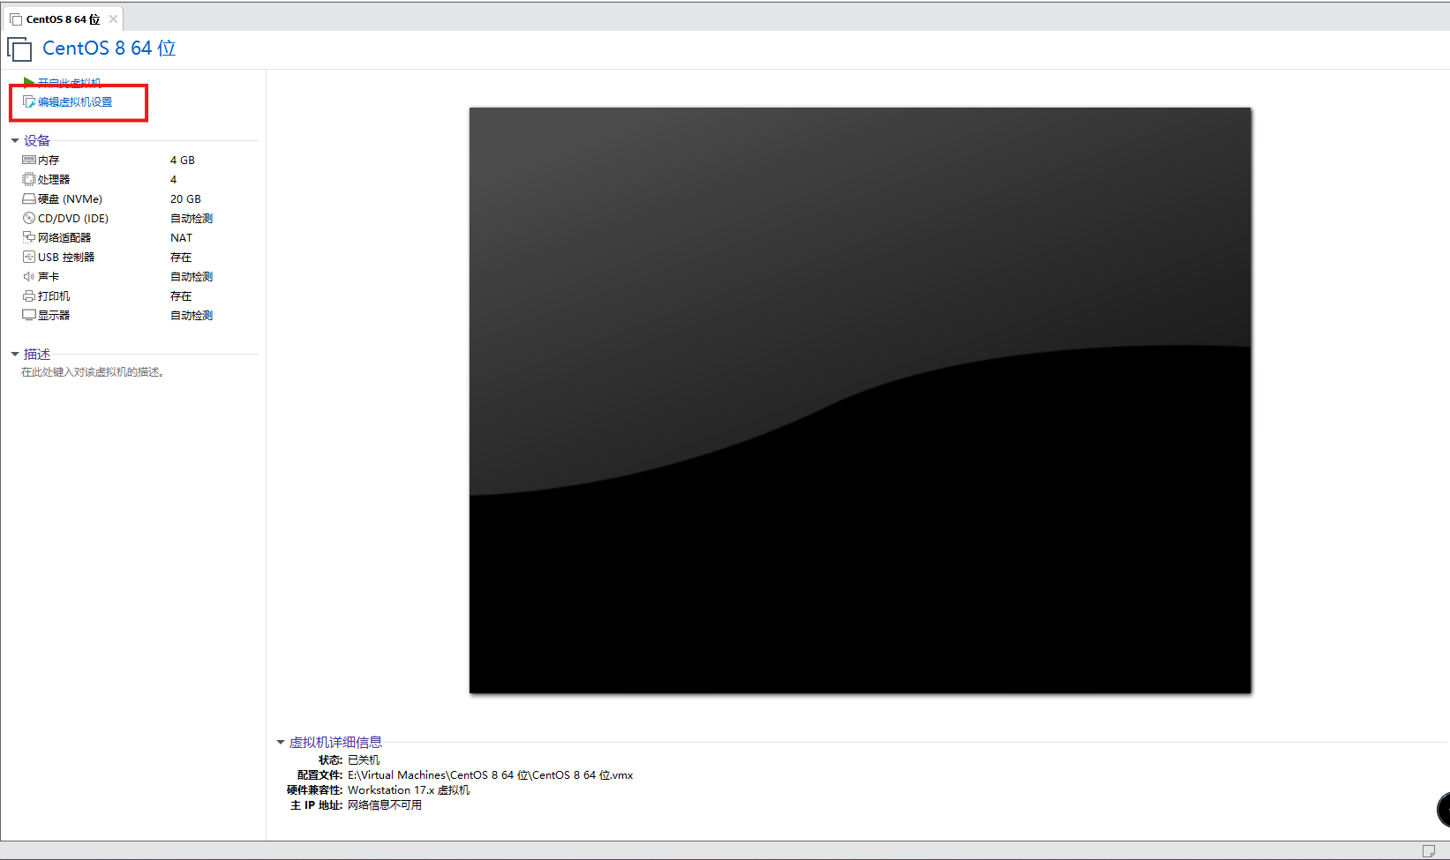Click the 处理器 processor chip icon
This screenshot has height=860, width=1450.
click(29, 180)
